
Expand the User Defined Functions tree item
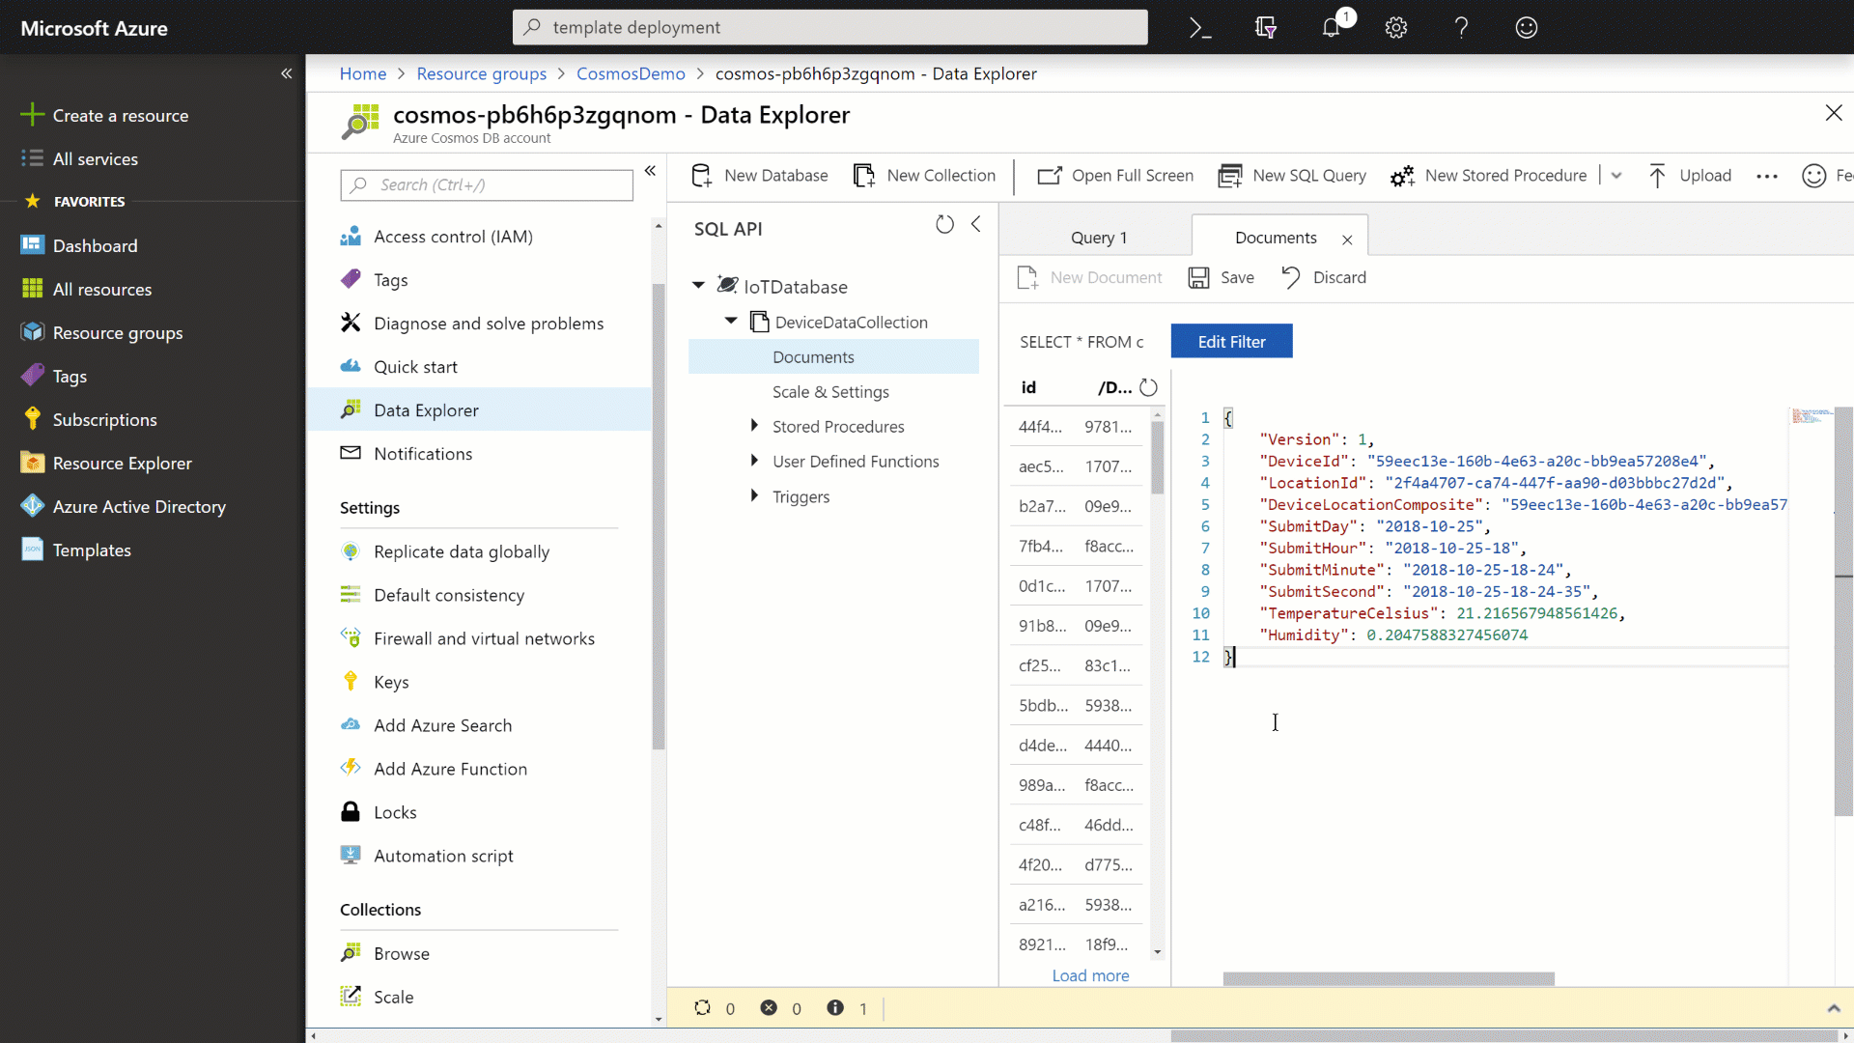click(751, 460)
